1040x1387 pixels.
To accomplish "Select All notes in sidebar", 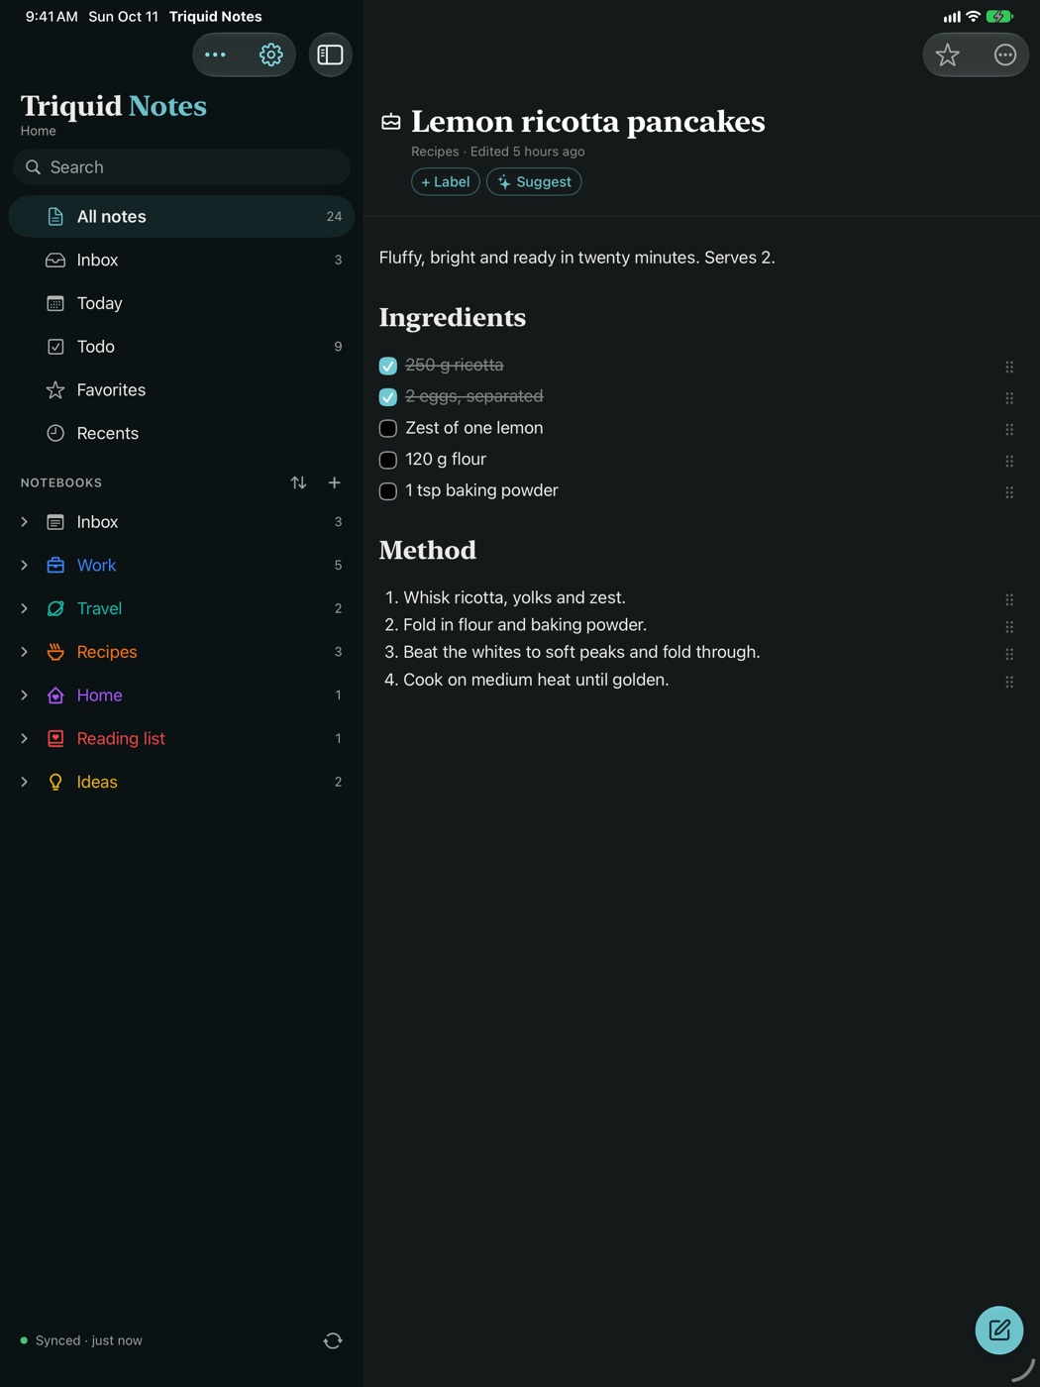I will [181, 216].
